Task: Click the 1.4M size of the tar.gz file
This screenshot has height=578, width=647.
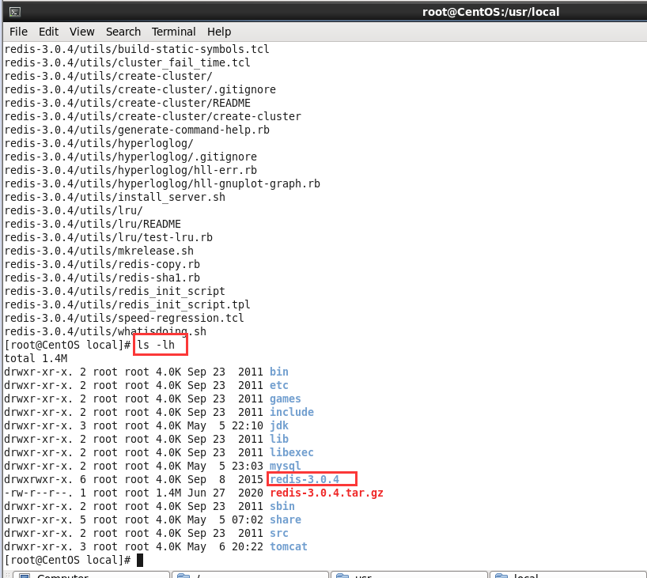Action: coord(168,493)
